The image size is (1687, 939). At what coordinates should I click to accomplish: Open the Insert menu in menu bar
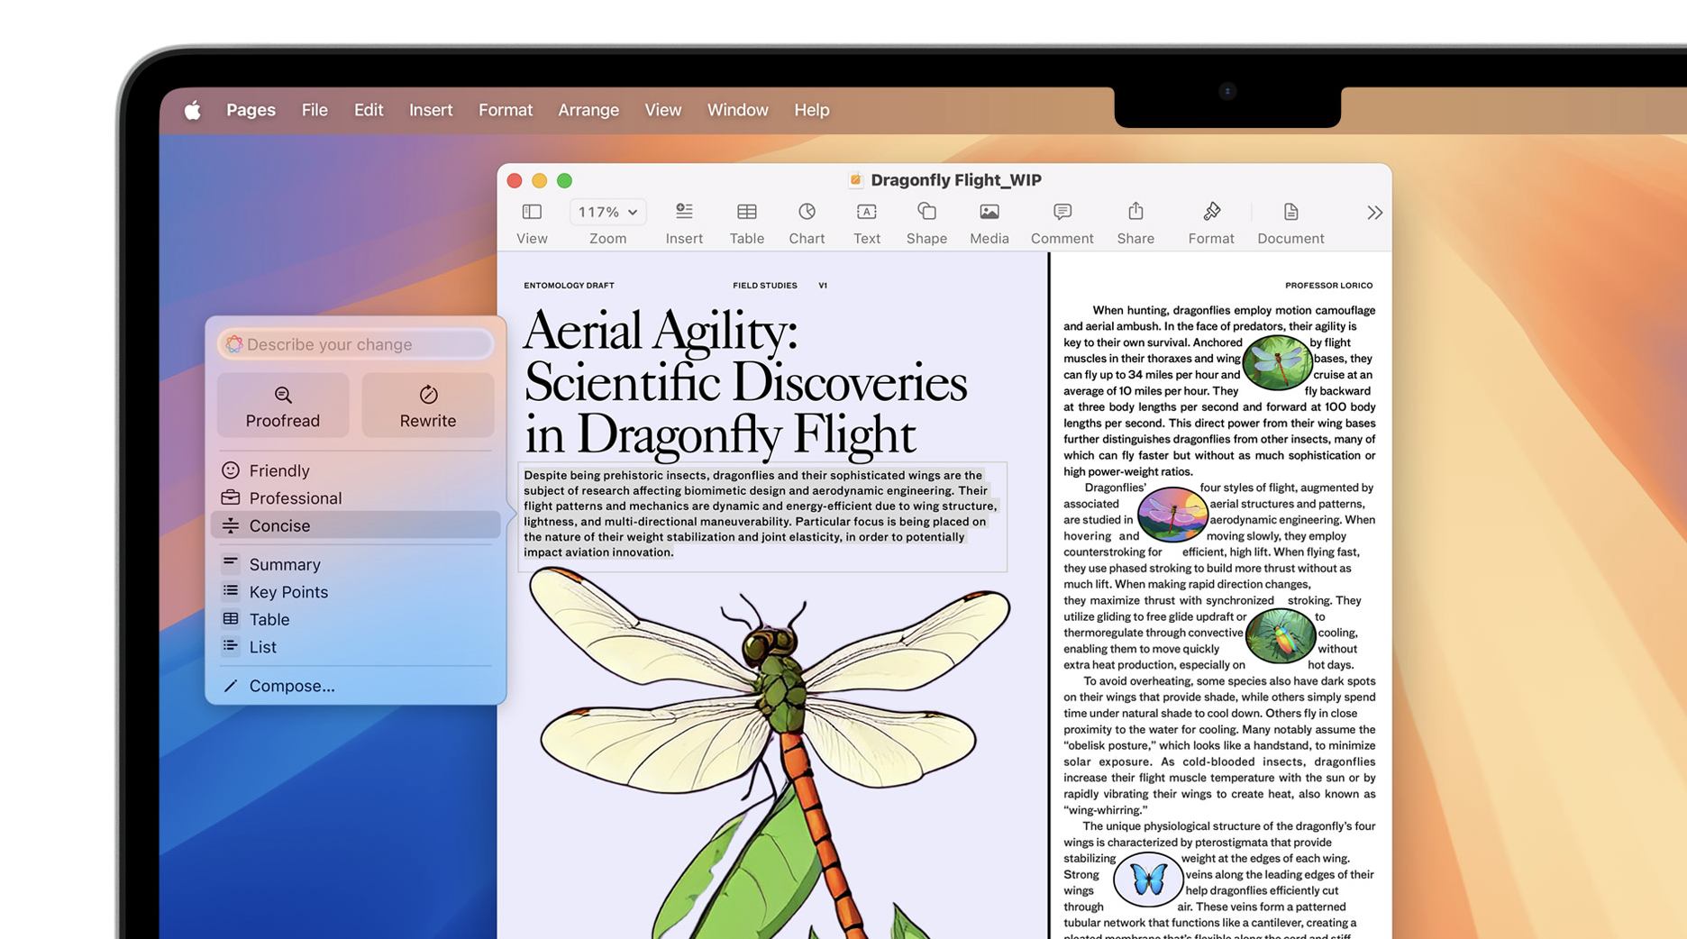tap(431, 110)
